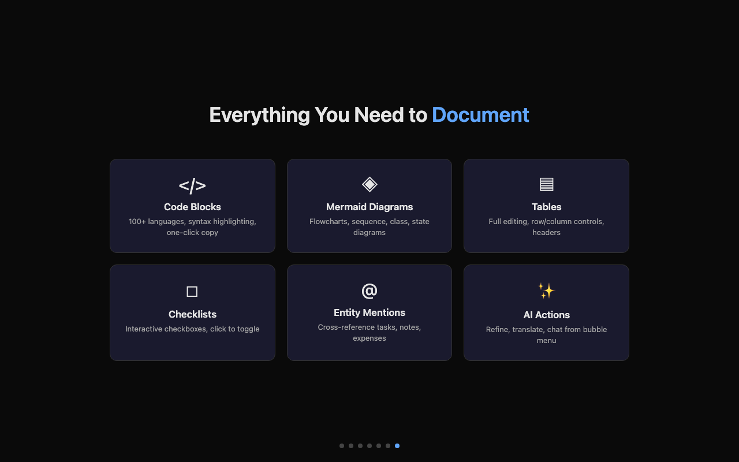Click the Entity Mentions card
The width and height of the screenshot is (739, 462).
tap(369, 312)
